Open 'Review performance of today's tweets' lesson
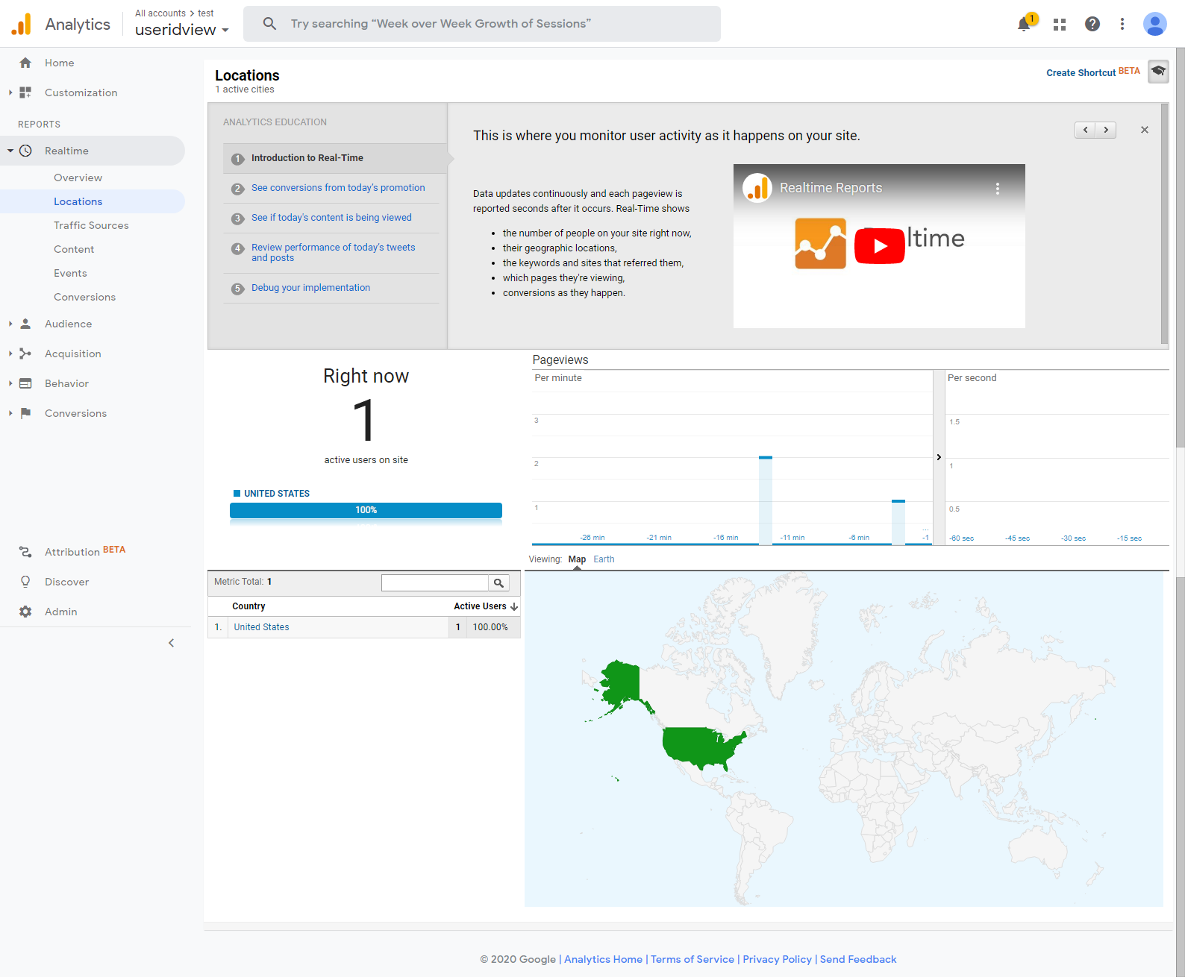1185x977 pixels. (x=333, y=253)
